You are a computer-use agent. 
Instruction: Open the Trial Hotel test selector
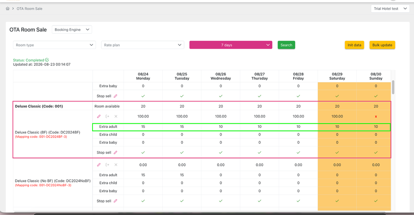tap(390, 9)
